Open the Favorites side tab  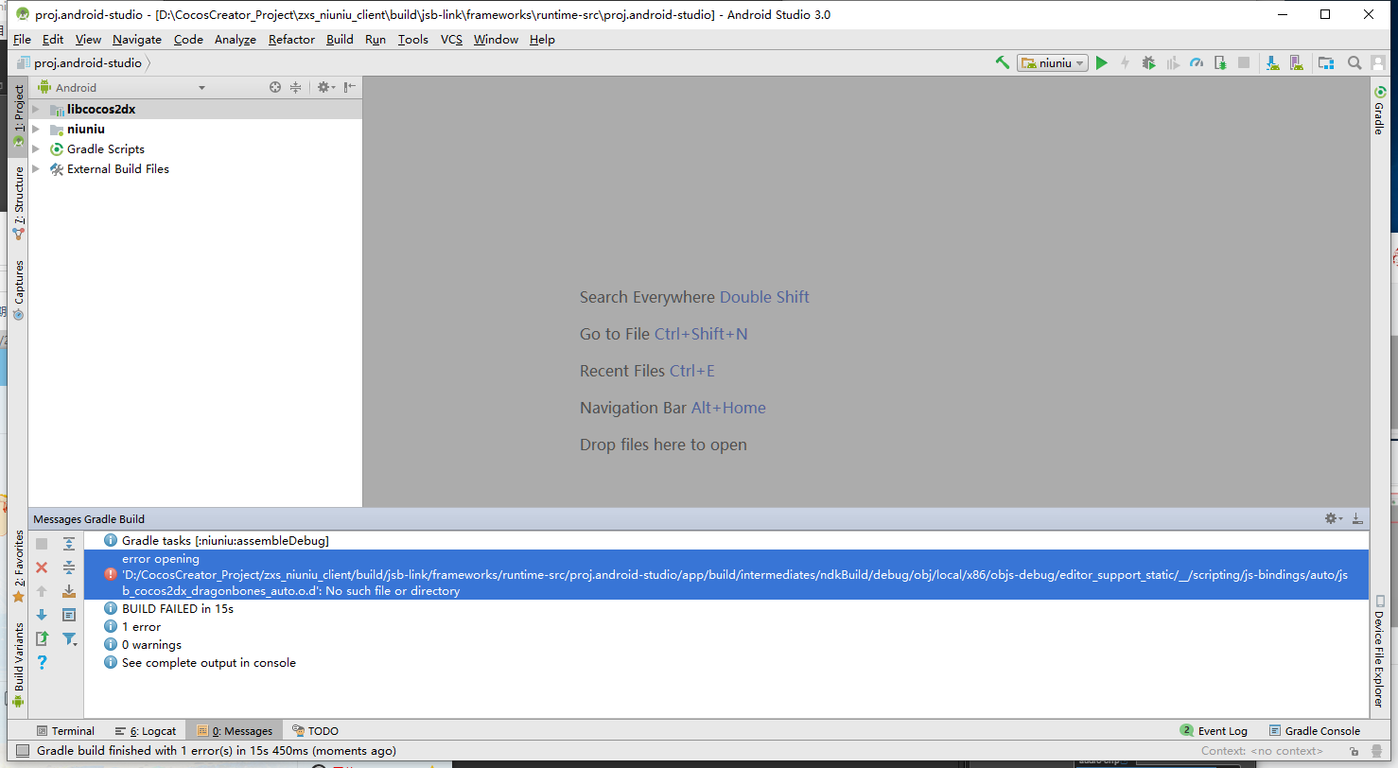18,566
